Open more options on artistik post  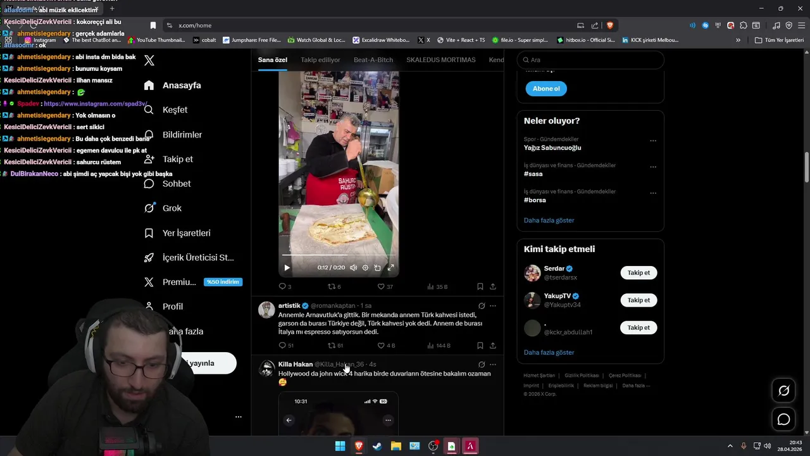pos(493,305)
